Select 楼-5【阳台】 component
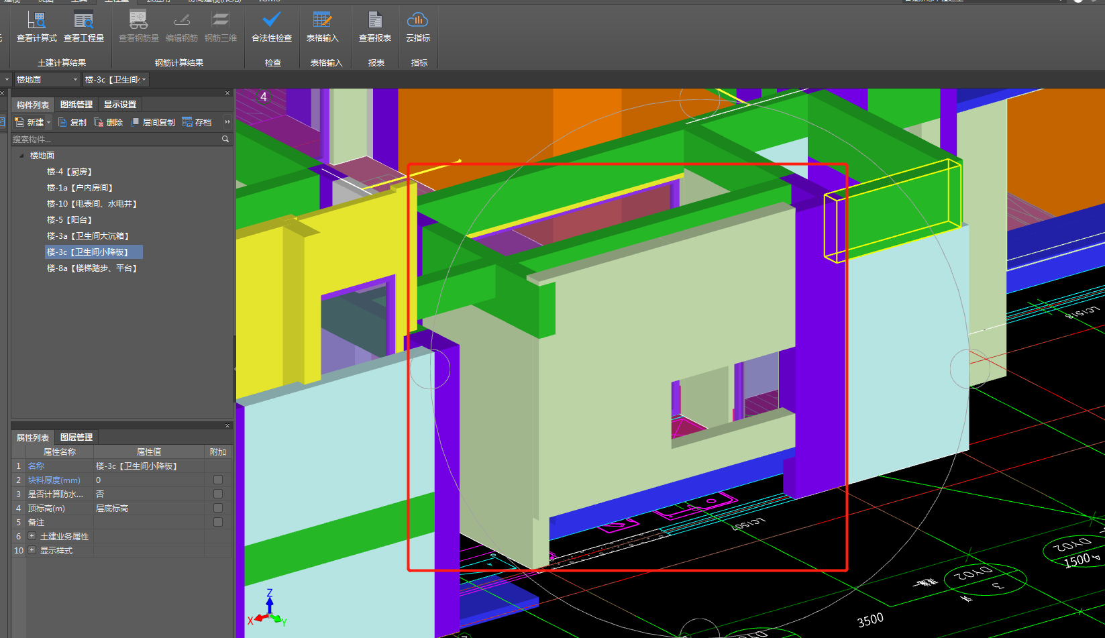This screenshot has height=638, width=1105. pos(69,220)
